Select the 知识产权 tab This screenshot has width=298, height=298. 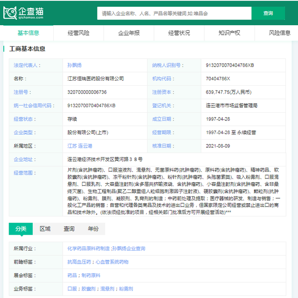click(x=229, y=33)
